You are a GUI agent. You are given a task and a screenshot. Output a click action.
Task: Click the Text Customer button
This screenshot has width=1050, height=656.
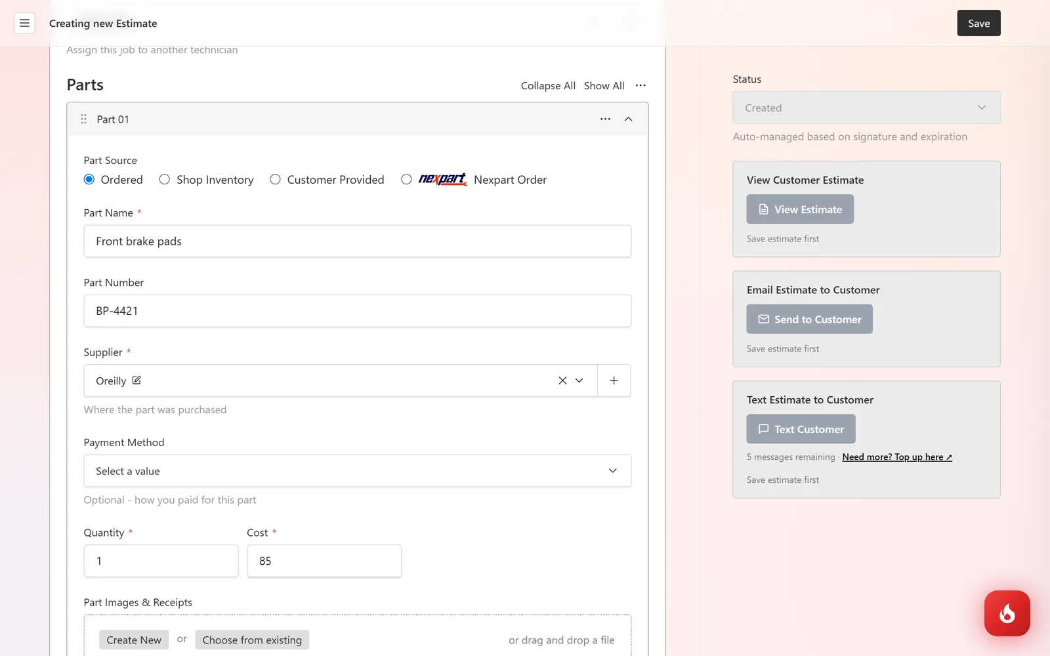click(801, 429)
